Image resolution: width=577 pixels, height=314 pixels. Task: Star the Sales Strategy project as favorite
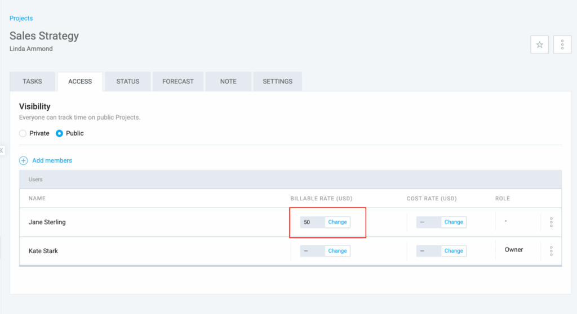pyautogui.click(x=539, y=45)
